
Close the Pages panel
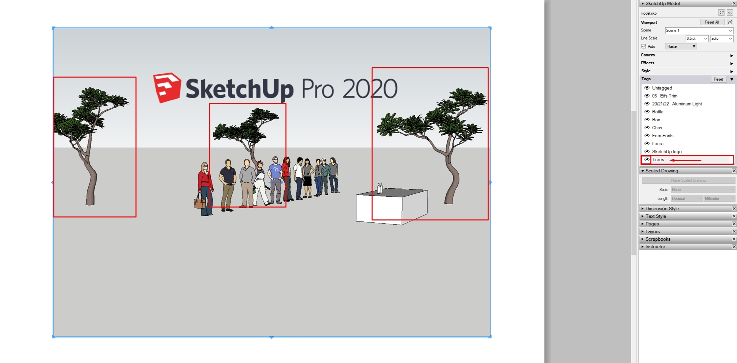point(734,224)
